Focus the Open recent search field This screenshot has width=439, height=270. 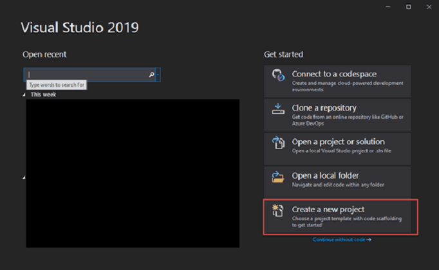click(x=87, y=75)
